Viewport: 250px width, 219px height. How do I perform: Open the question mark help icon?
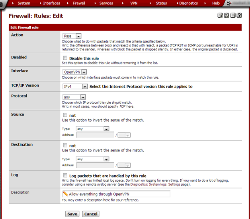pos(239,15)
